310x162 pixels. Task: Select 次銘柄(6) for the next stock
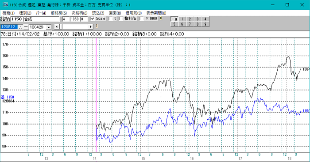click(x=79, y=13)
